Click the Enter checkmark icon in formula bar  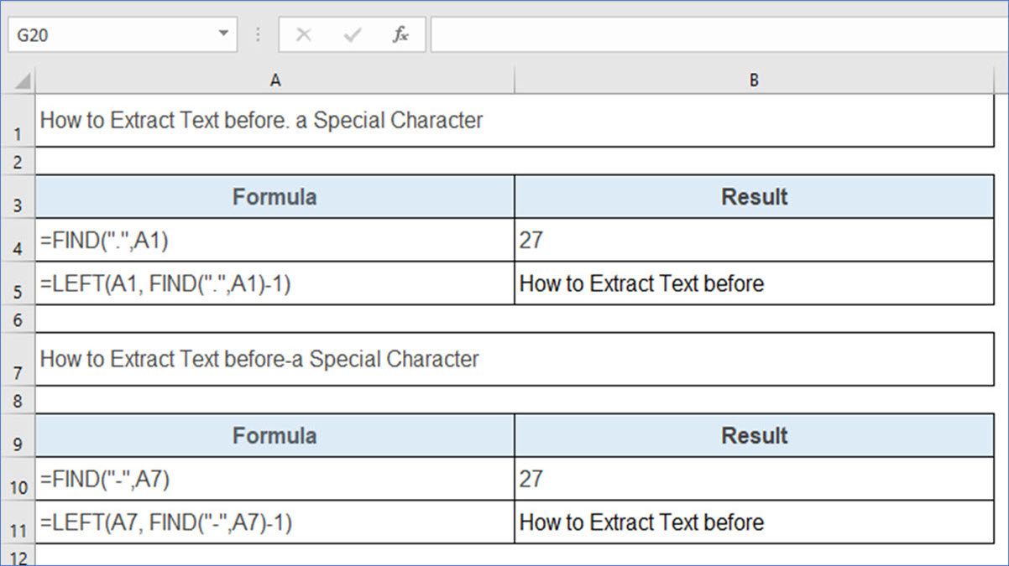[352, 34]
